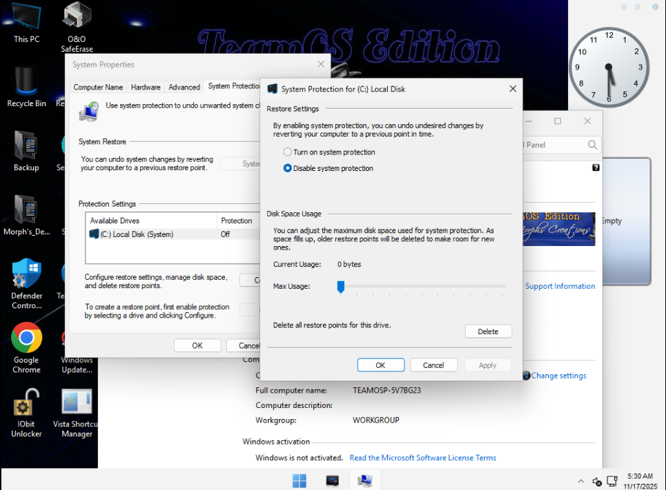Click the Max Usage slider handle
Screen dimensions: 666x490
pos(341,287)
